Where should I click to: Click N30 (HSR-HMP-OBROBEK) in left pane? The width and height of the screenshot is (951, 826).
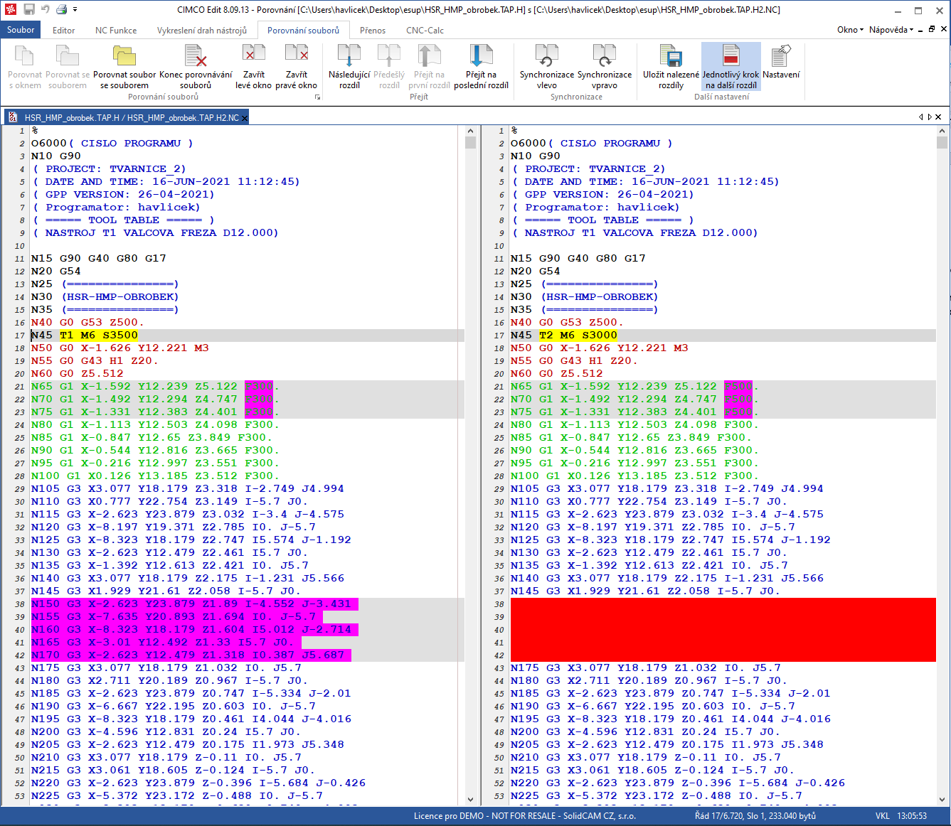point(105,297)
